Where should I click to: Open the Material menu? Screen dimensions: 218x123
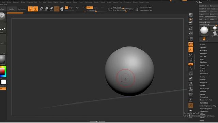pyautogui.click(x=68, y=2)
